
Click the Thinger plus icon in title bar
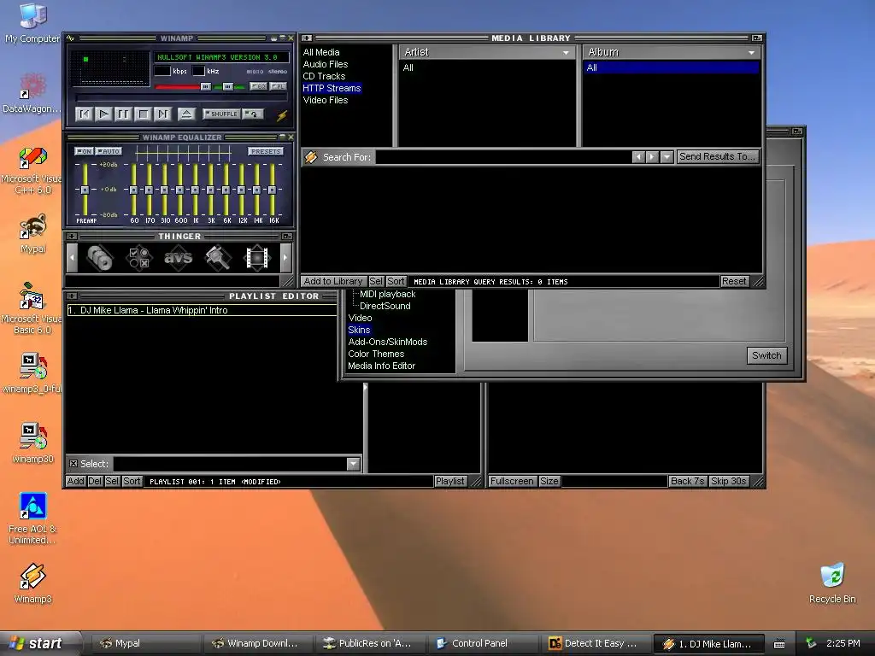tap(72, 237)
